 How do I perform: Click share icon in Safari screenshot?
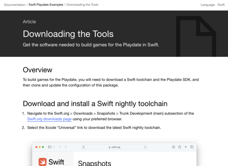point(180,147)
